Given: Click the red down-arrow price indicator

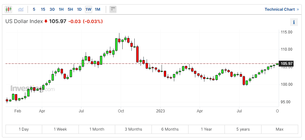Looking at the screenshot, I should coord(46,21).
